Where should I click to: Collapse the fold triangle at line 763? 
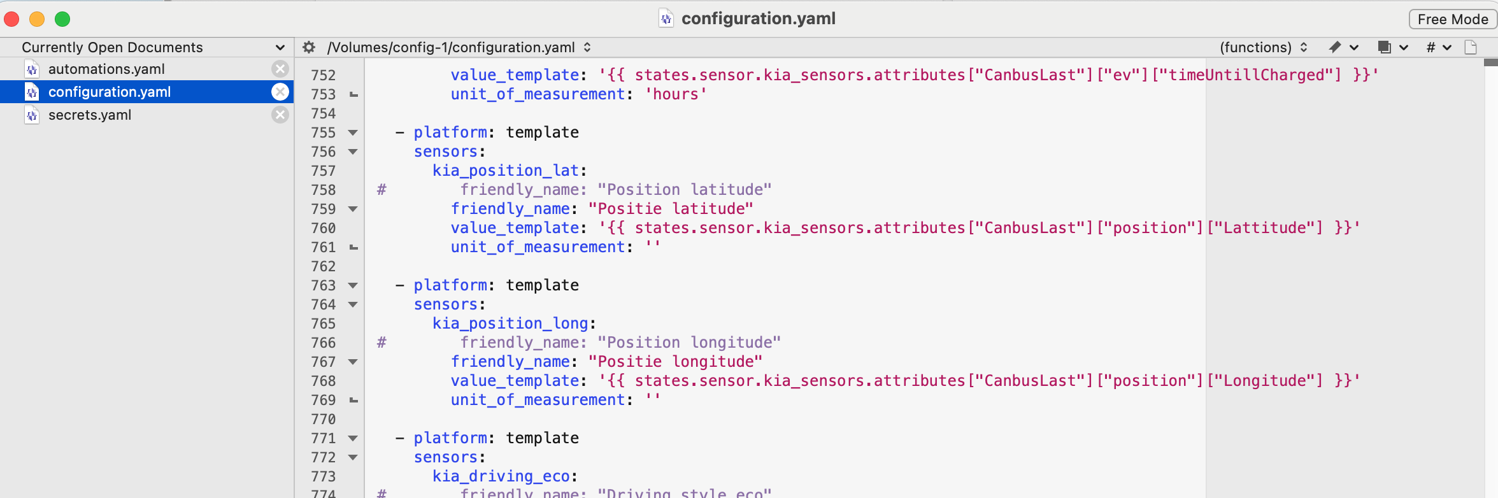(353, 285)
